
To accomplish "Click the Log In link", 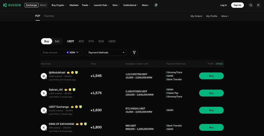I will coord(224,5).
